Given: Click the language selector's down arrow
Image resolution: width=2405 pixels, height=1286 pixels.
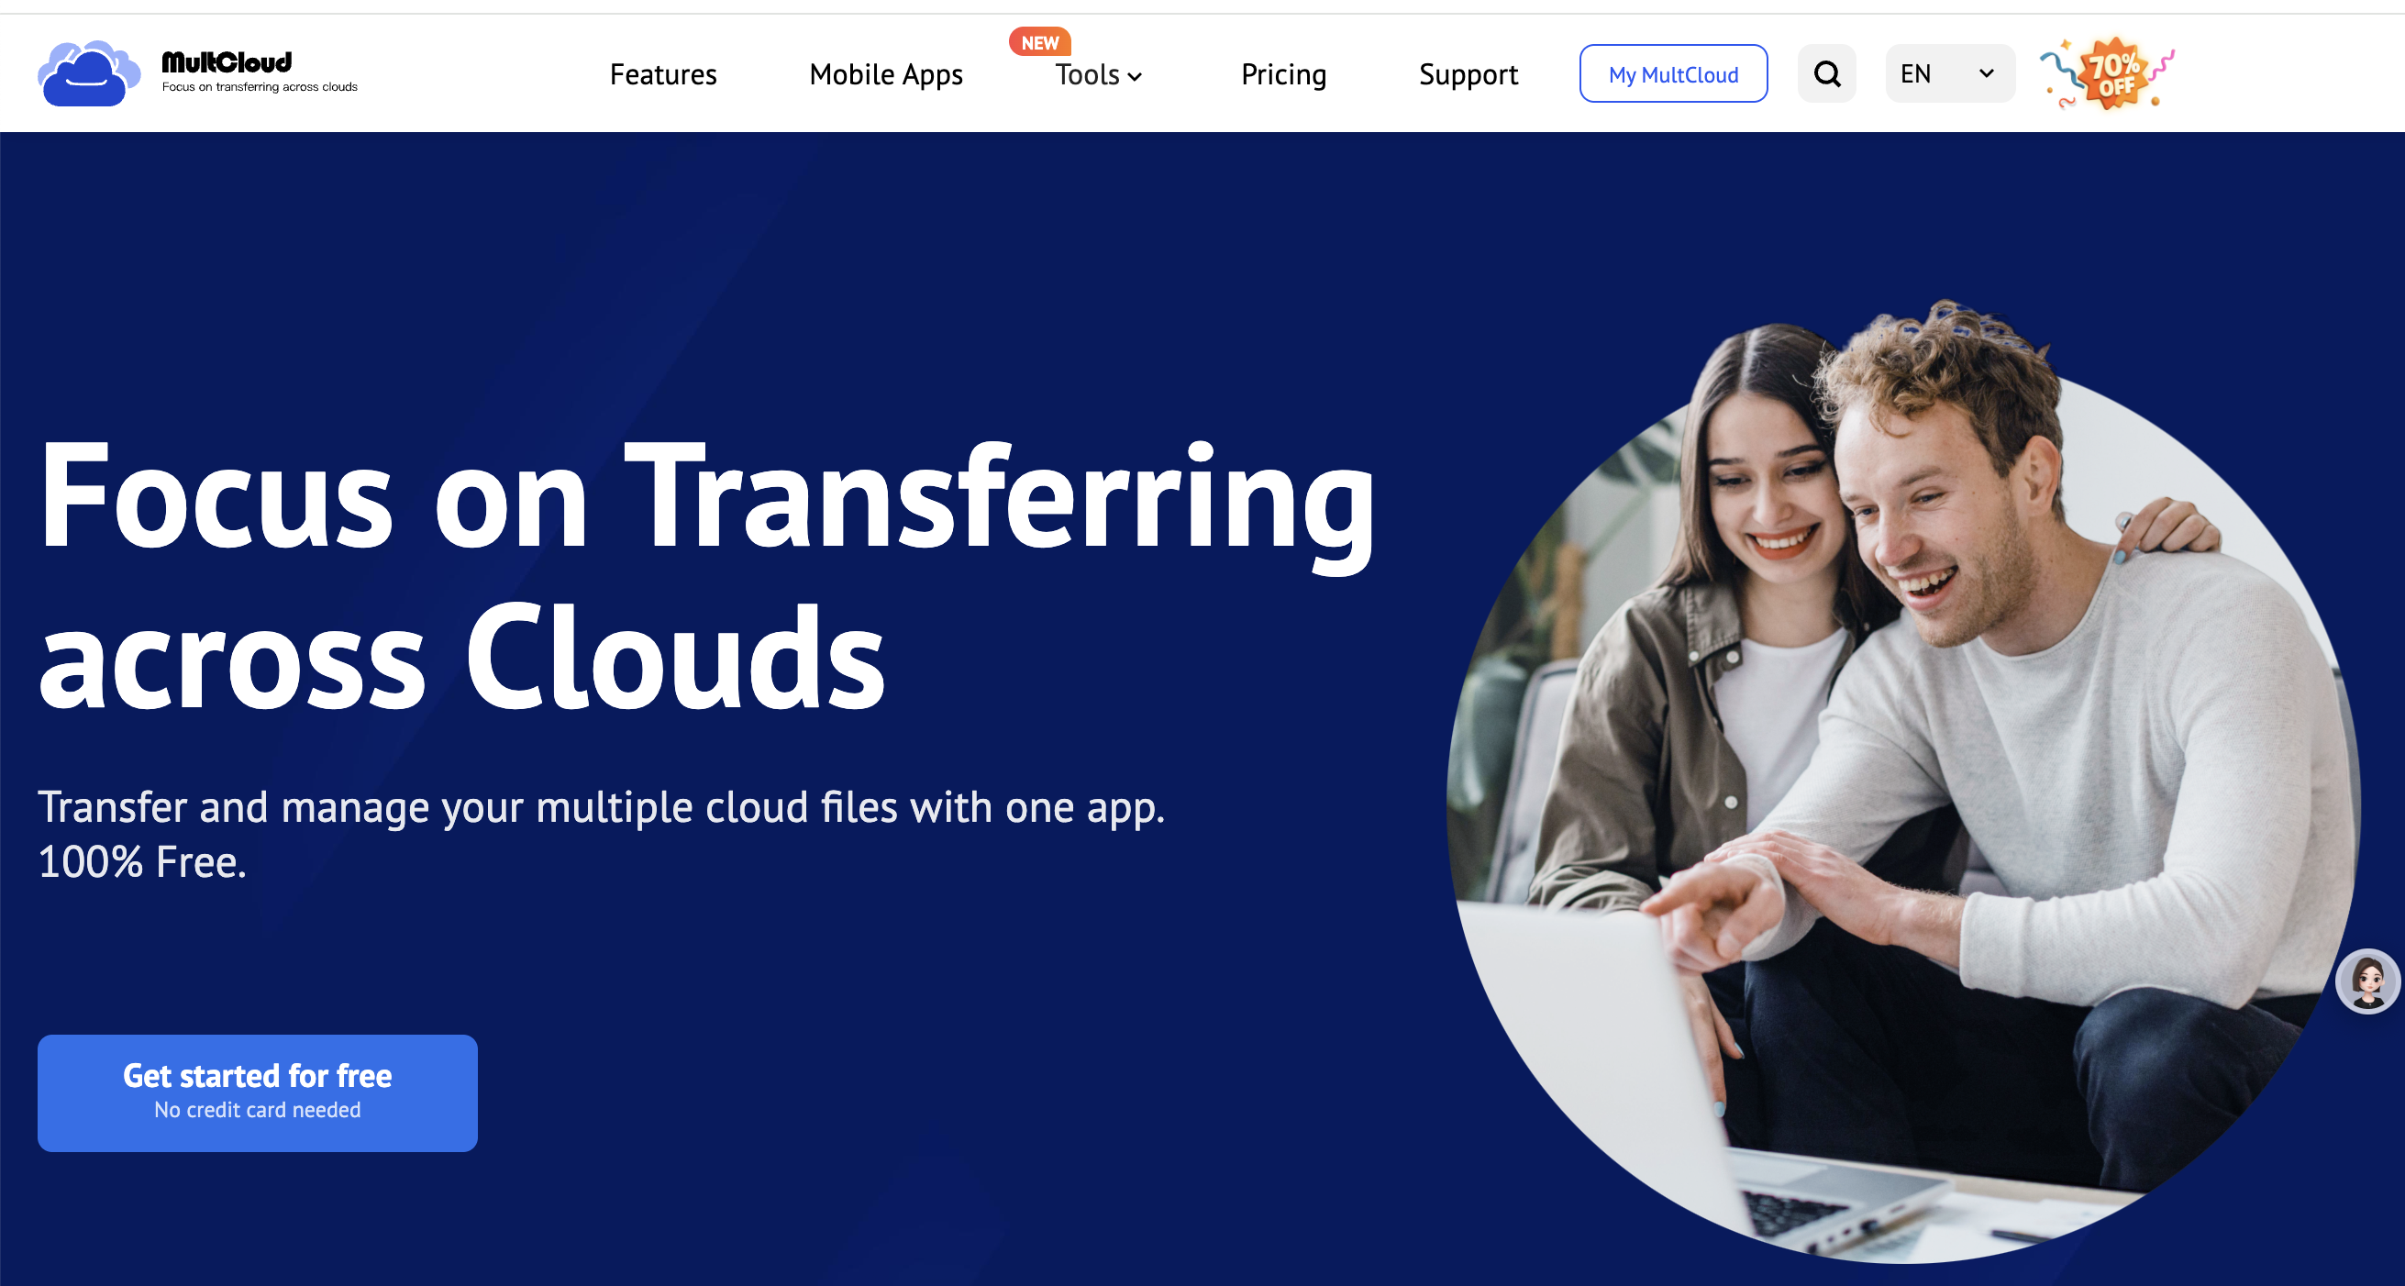Looking at the screenshot, I should coord(1987,72).
